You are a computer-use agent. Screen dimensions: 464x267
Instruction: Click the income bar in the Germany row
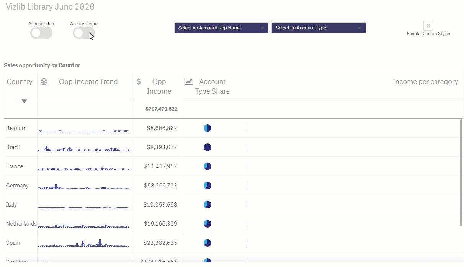[x=247, y=186]
